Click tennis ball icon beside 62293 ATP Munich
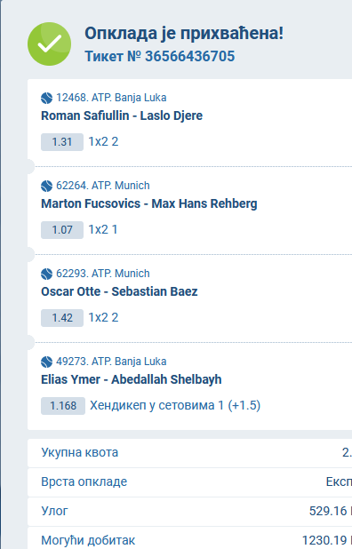The image size is (352, 549). [x=46, y=274]
